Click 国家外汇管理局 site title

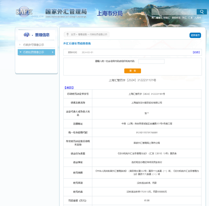66,11
